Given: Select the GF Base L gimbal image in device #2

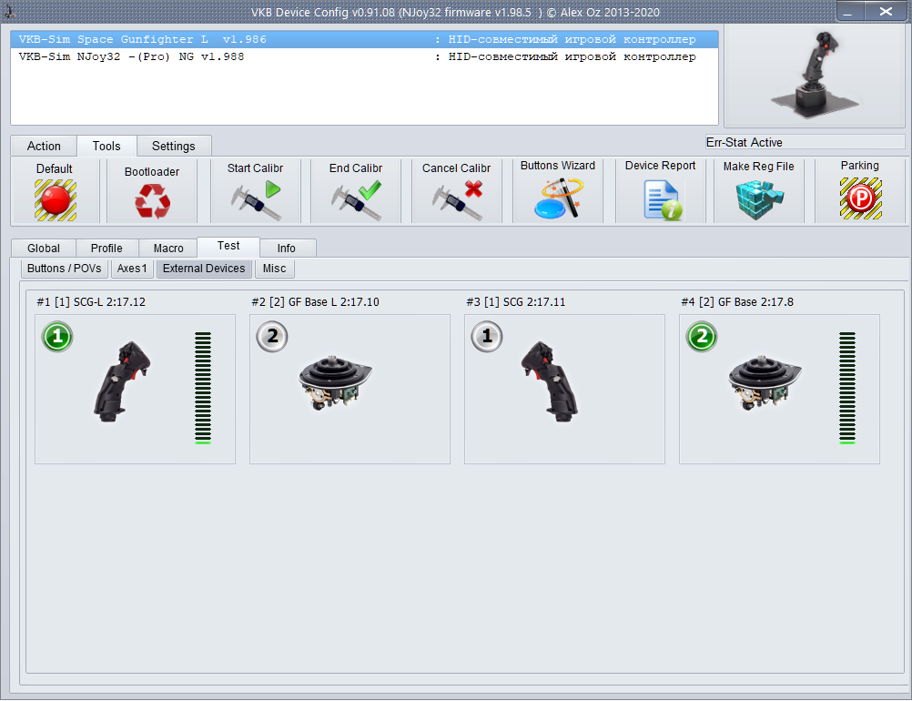Looking at the screenshot, I should [336, 382].
